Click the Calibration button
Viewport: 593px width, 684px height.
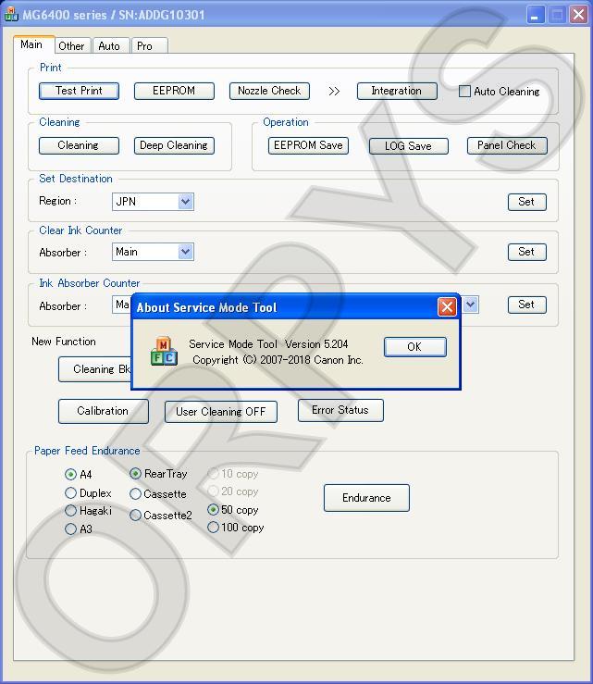pyautogui.click(x=104, y=411)
